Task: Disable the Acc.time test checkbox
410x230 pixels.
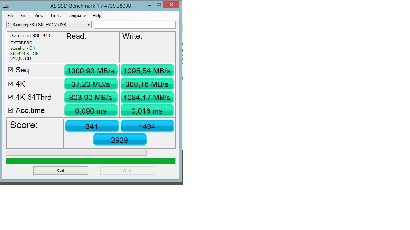Action: (10, 110)
